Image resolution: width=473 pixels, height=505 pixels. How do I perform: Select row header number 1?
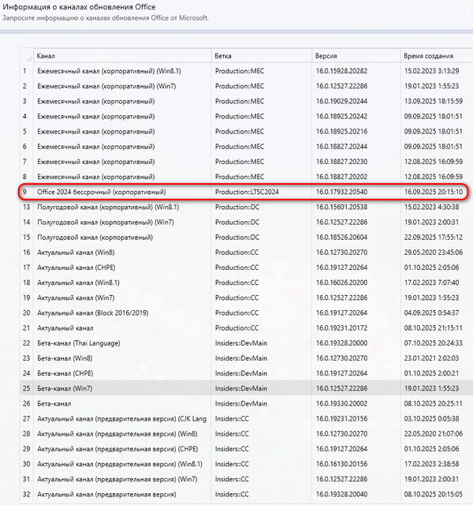[27, 71]
